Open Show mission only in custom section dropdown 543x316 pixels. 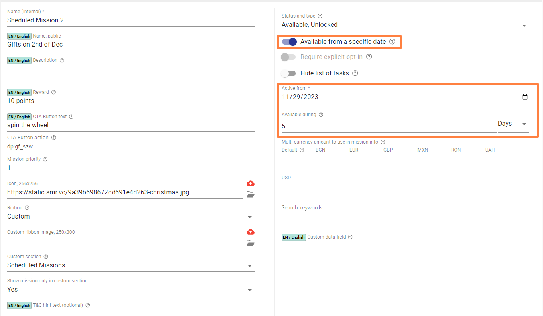[130, 290]
